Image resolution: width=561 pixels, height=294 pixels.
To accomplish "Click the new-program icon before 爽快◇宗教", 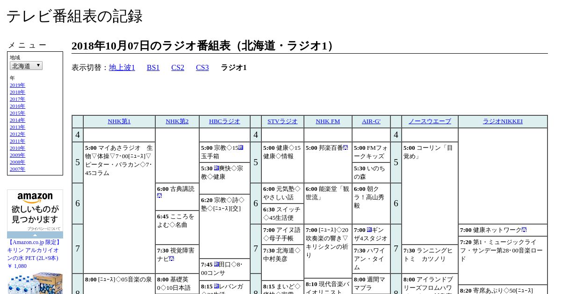I will click(x=216, y=168).
